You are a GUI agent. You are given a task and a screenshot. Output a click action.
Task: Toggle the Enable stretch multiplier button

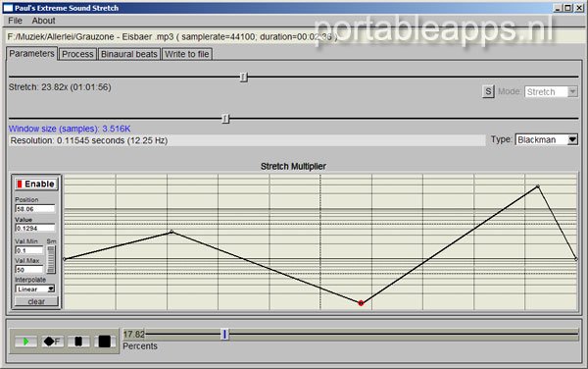(x=36, y=184)
